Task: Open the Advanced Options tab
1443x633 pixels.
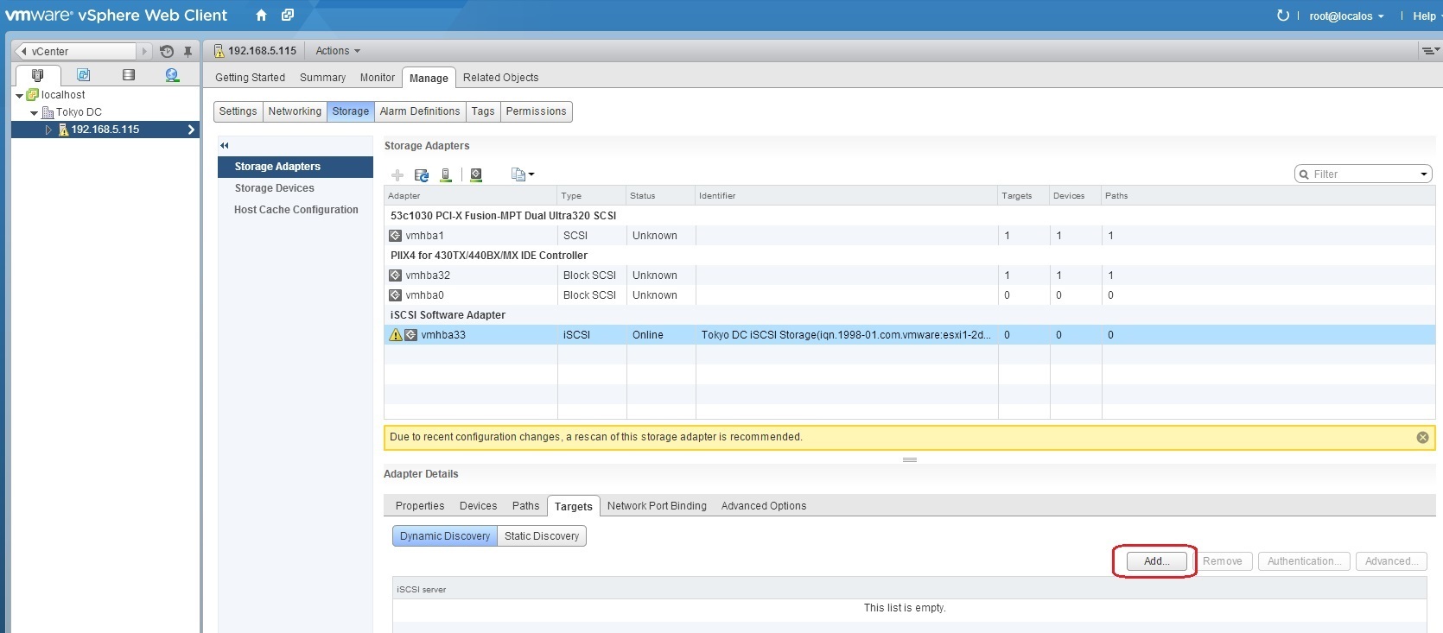Action: (764, 506)
